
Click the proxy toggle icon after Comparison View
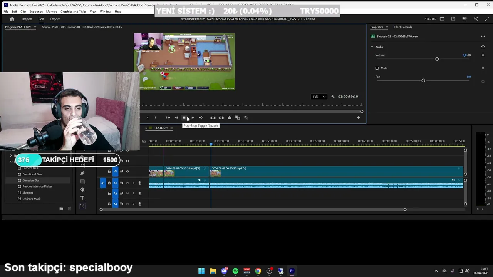(x=246, y=118)
